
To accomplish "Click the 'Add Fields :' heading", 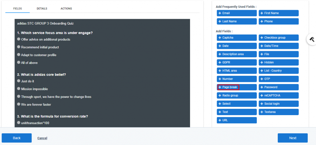I will (x=224, y=31).
